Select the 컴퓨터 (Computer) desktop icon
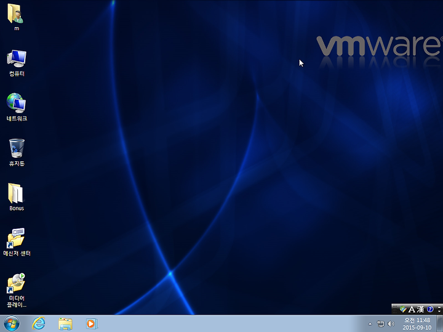Viewport: 443px width, 332px height. (17, 63)
